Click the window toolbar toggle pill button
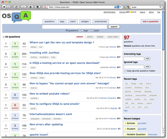 [x=161, y=2]
